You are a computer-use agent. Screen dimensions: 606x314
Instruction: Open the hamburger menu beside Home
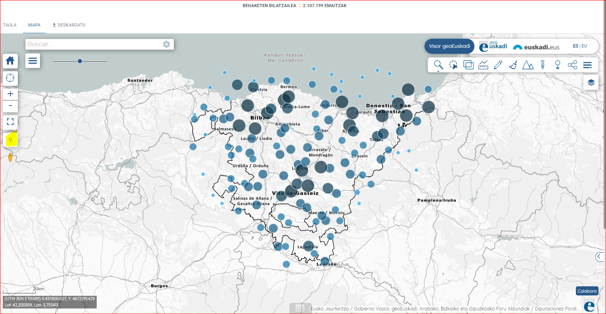click(x=33, y=61)
